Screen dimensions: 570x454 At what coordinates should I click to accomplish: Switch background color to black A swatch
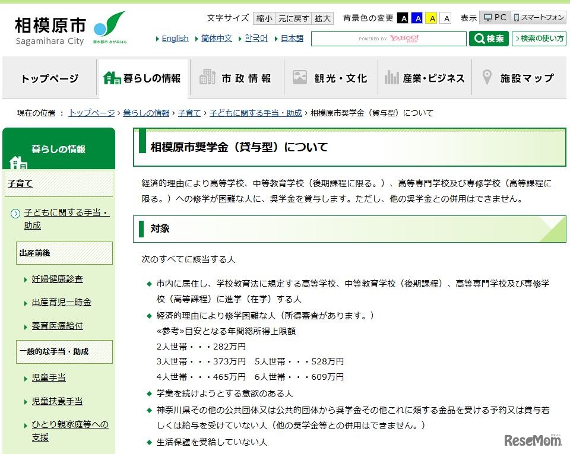click(404, 18)
